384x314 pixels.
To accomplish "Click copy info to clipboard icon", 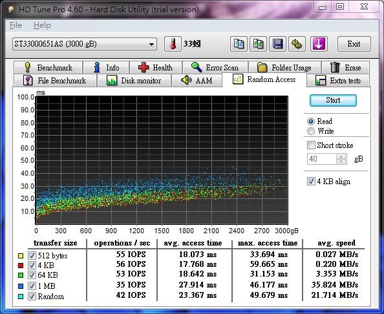I will tap(239, 44).
